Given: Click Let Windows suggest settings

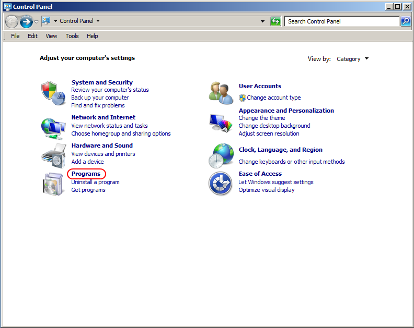Looking at the screenshot, I should coord(276,183).
